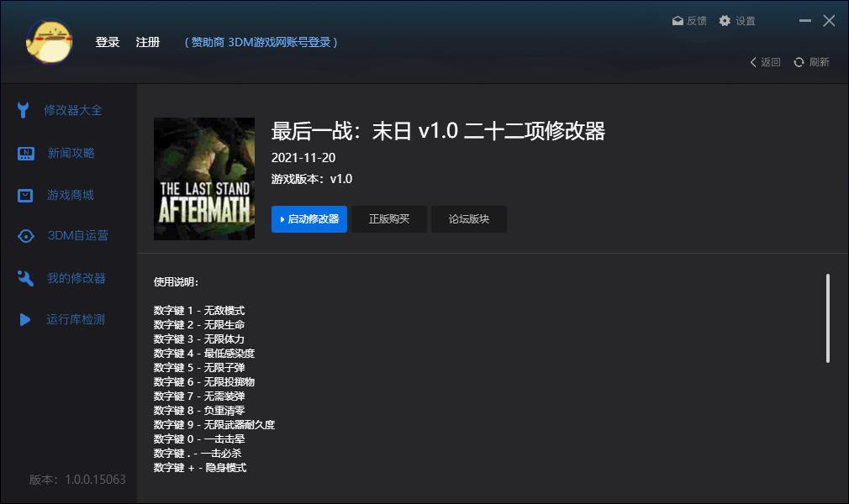Select the 运行库检测 menu item

tap(76, 320)
